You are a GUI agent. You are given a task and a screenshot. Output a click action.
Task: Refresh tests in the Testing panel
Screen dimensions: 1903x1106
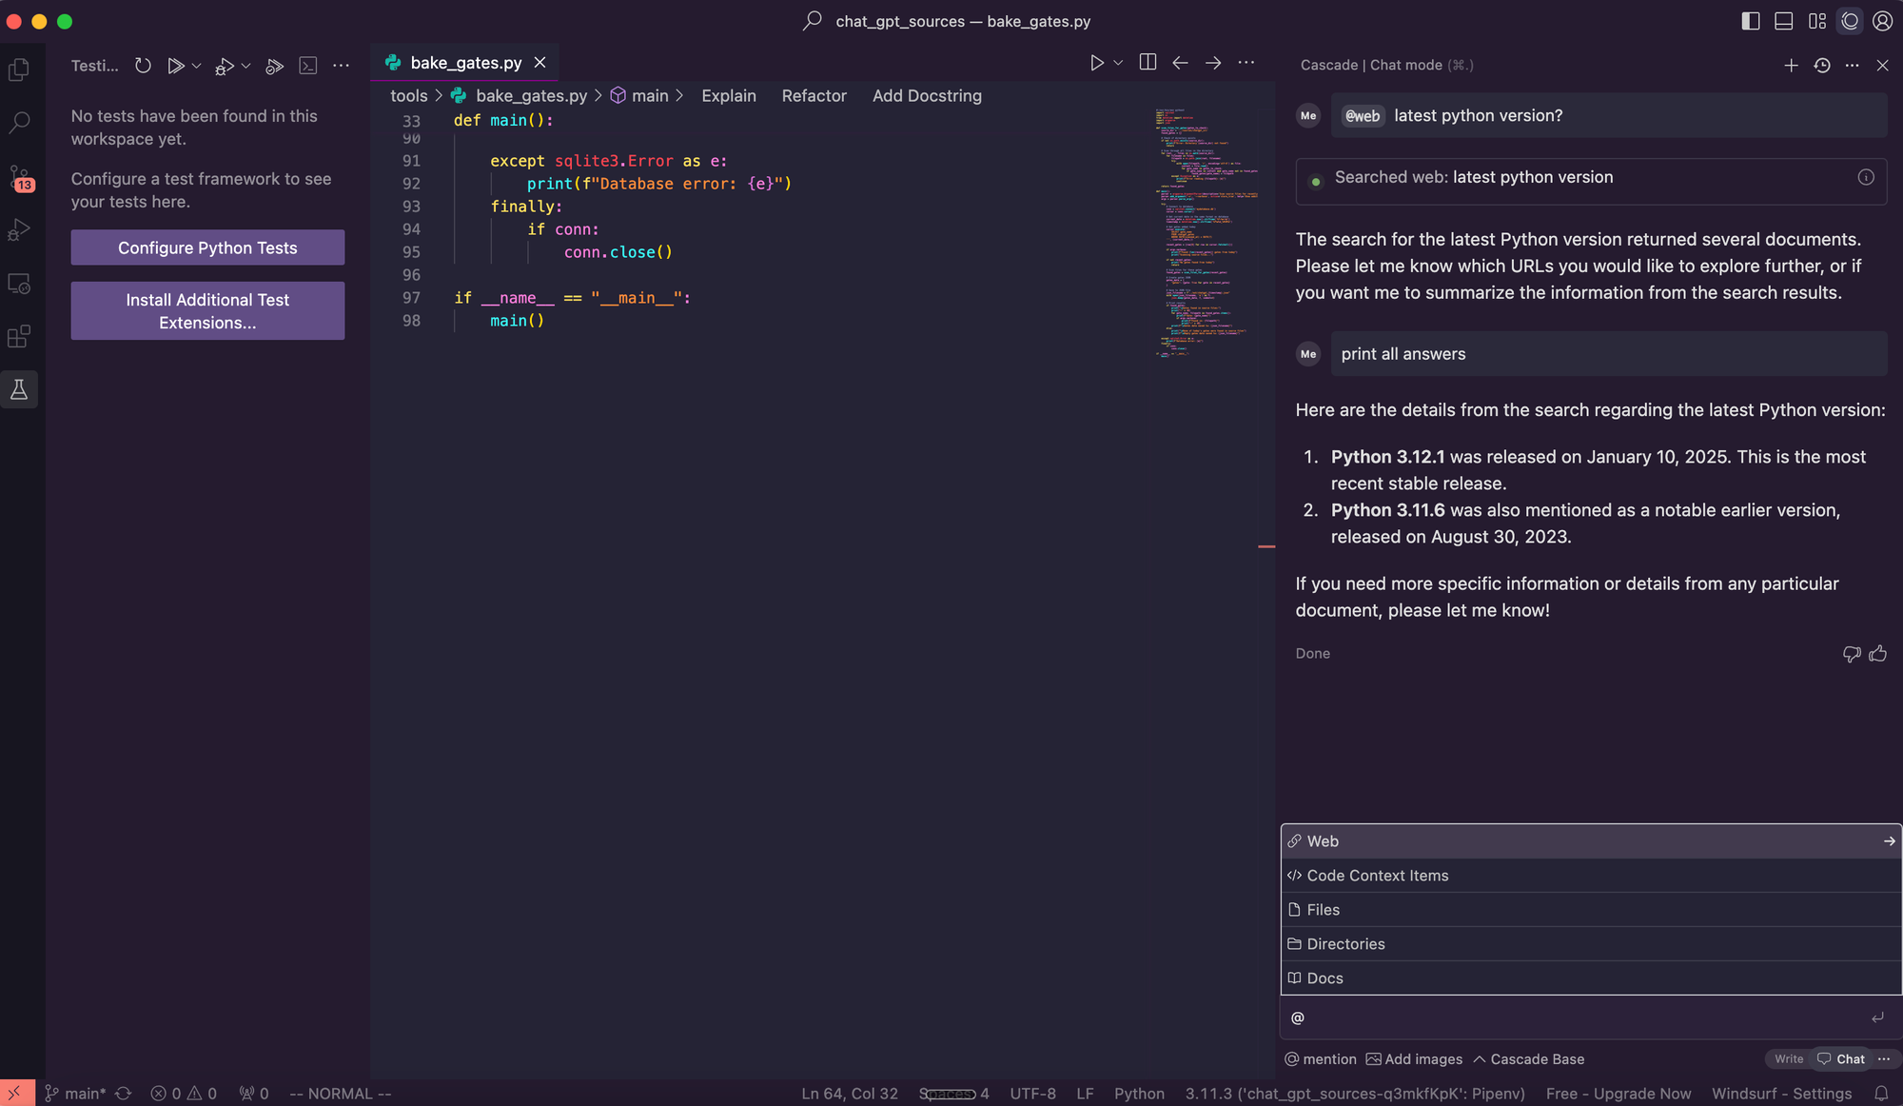(143, 66)
